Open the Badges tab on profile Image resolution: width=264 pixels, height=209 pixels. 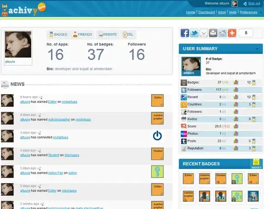tap(58, 35)
